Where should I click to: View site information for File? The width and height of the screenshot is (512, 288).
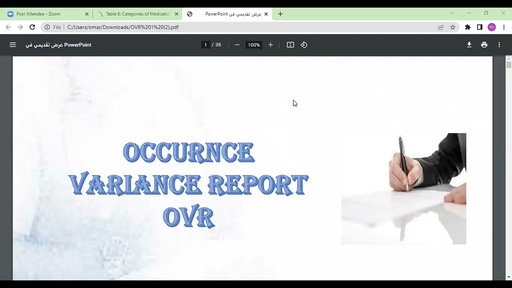point(52,27)
